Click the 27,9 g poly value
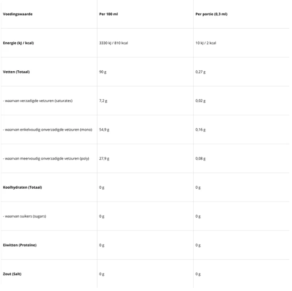The height and width of the screenshot is (291, 292). 104,158
